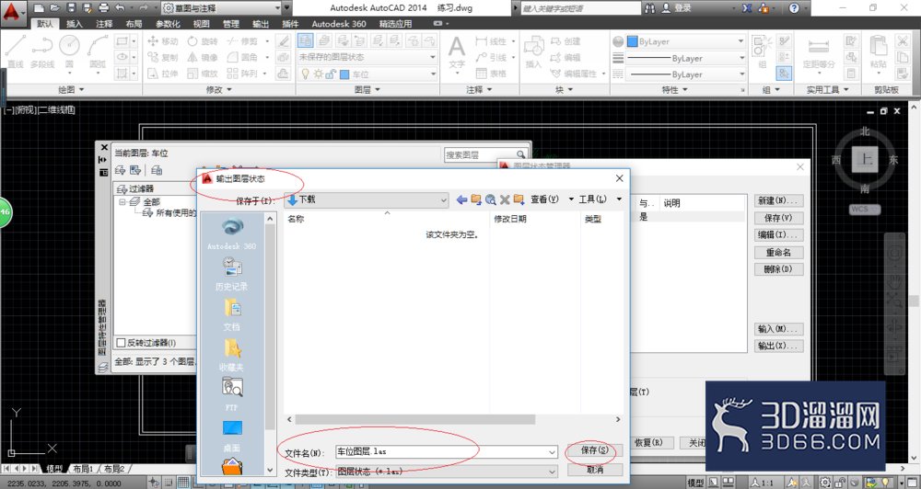This screenshot has width=921, height=489.
Task: Toggle the layer lock padlock icon
Action: click(x=332, y=74)
